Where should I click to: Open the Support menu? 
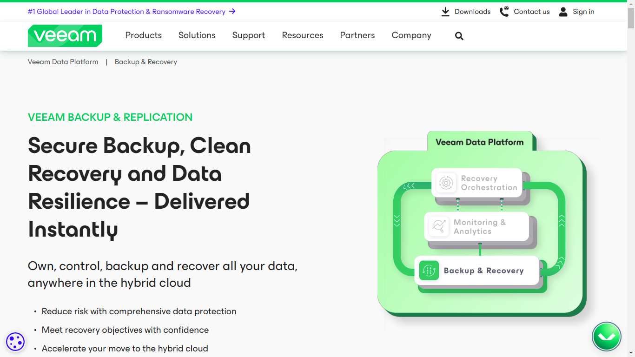click(249, 35)
